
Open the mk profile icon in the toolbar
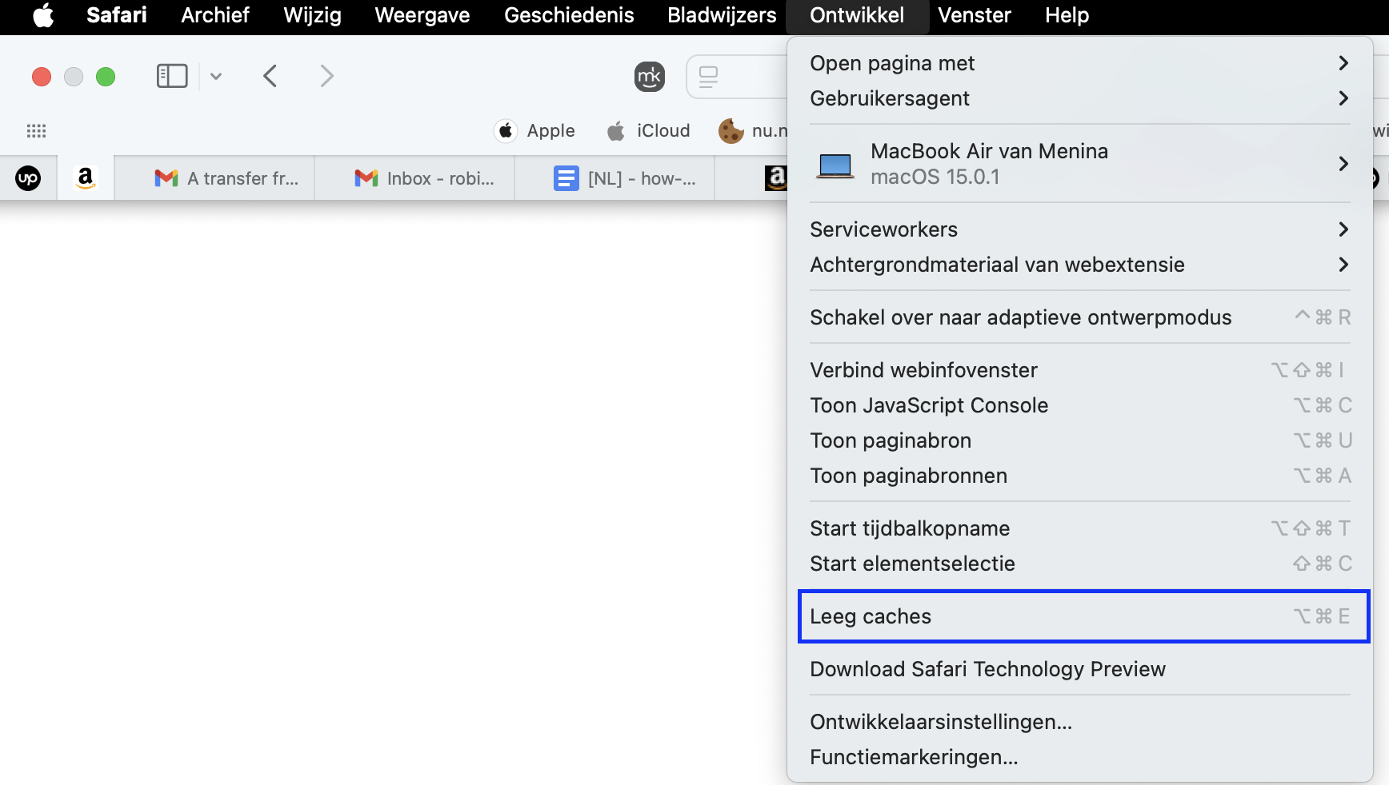point(650,77)
